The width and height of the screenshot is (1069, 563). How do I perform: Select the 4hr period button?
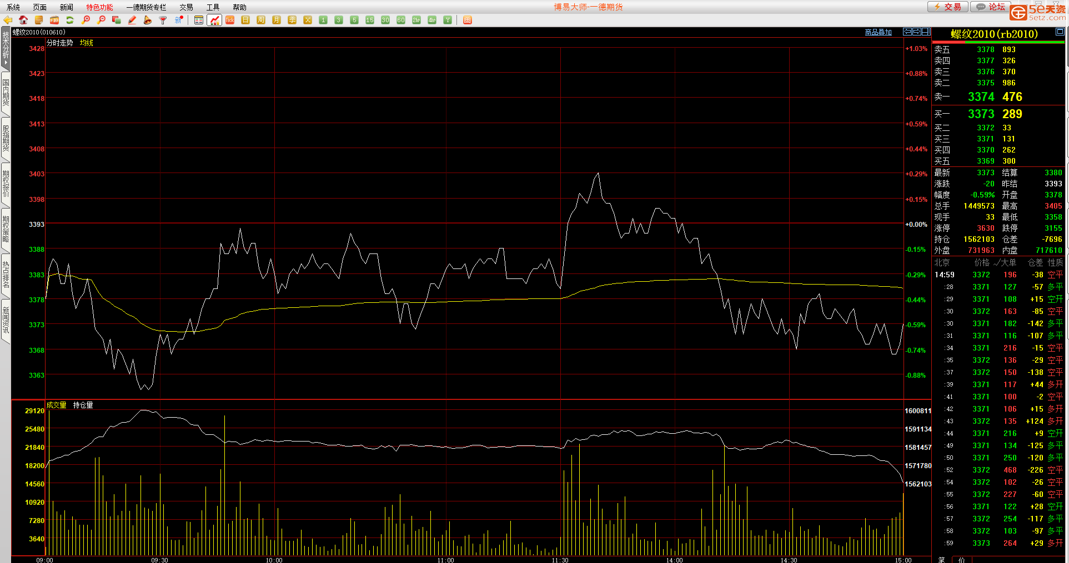[432, 20]
